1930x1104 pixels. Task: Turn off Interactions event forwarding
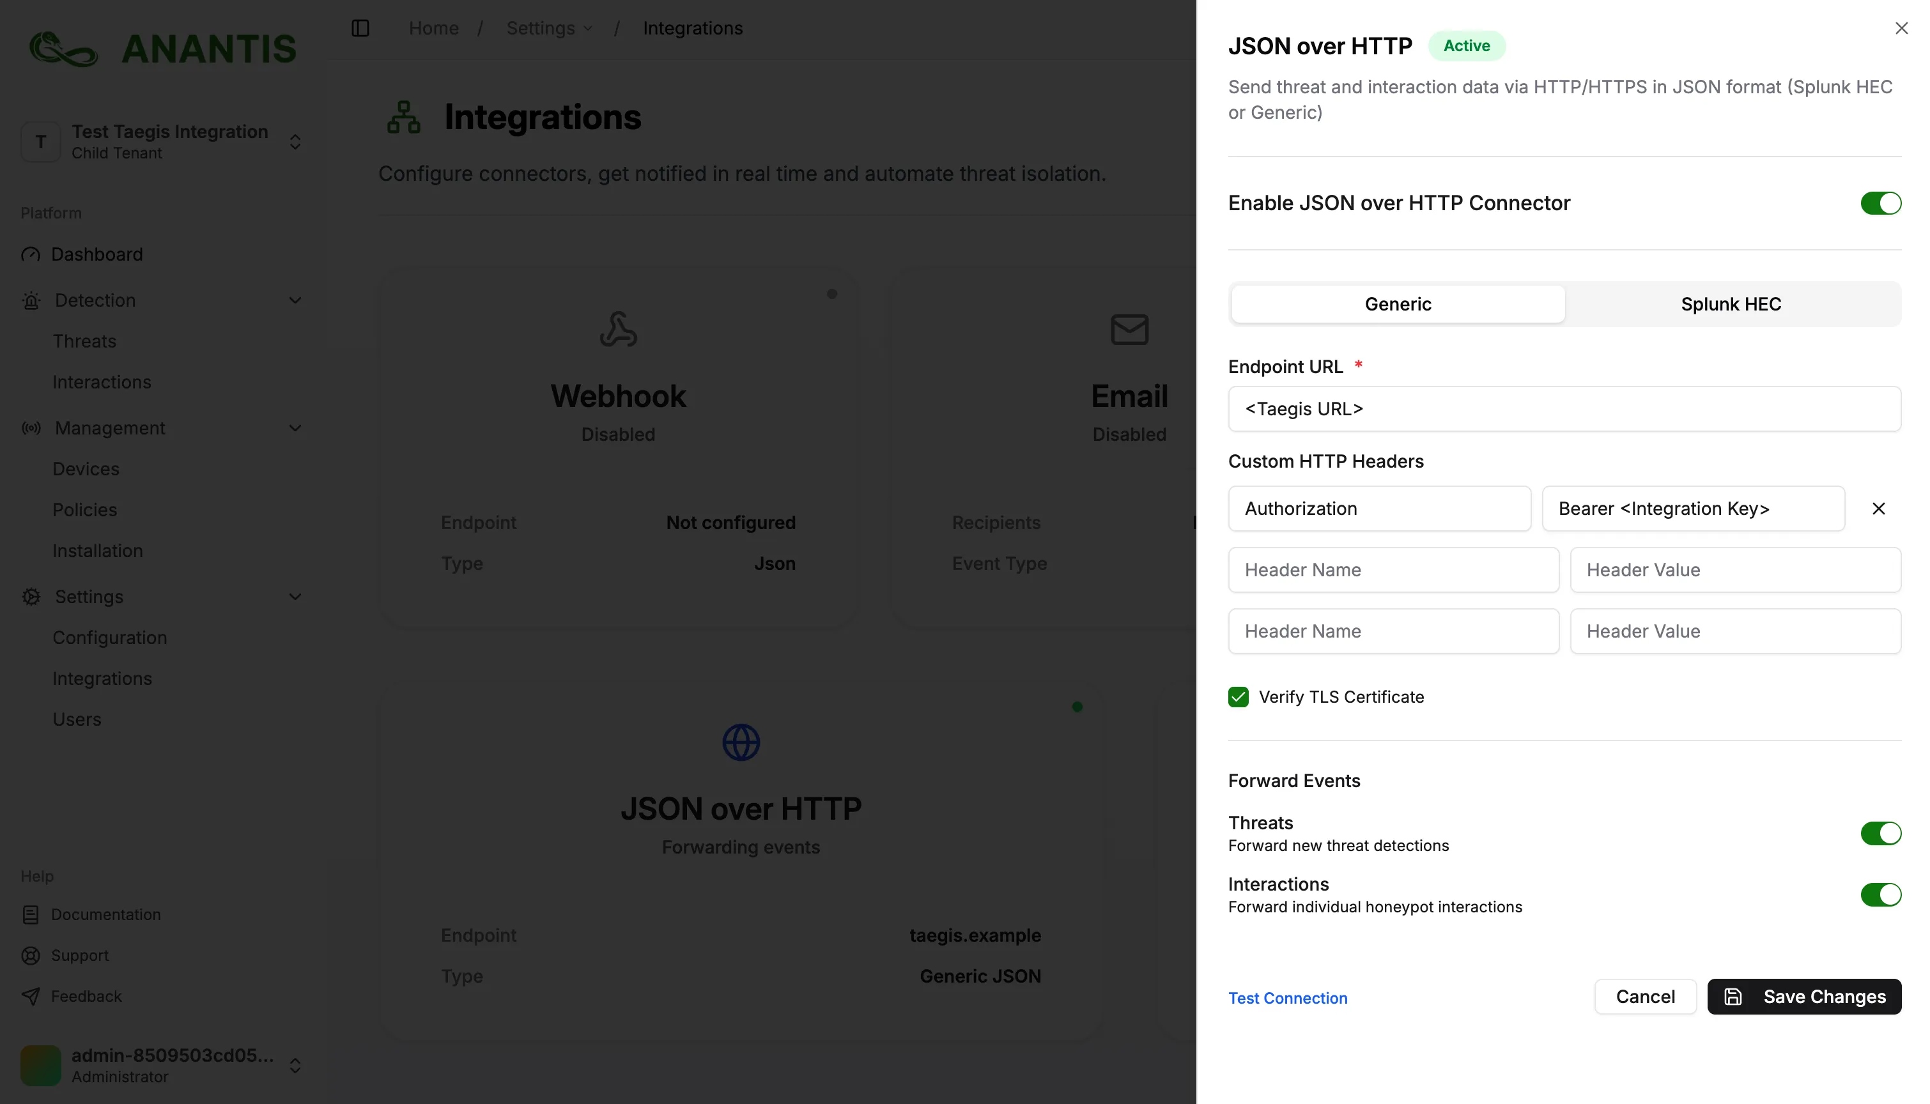[x=1880, y=894]
